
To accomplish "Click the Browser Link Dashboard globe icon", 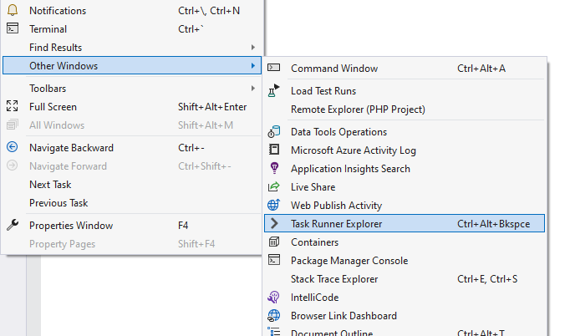I will pyautogui.click(x=274, y=316).
